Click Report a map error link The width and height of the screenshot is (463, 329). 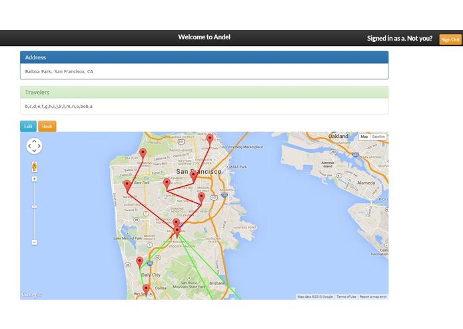coord(373,296)
